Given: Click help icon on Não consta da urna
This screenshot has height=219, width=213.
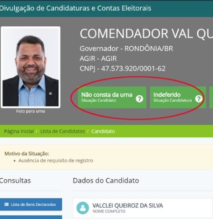Looking at the screenshot, I should click(139, 99).
